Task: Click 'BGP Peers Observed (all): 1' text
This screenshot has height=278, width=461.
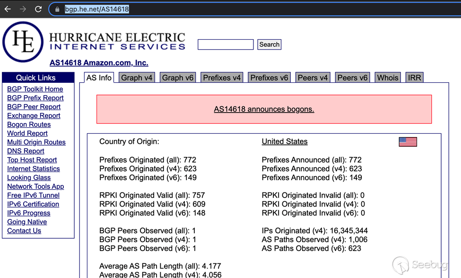Action: tap(148, 231)
